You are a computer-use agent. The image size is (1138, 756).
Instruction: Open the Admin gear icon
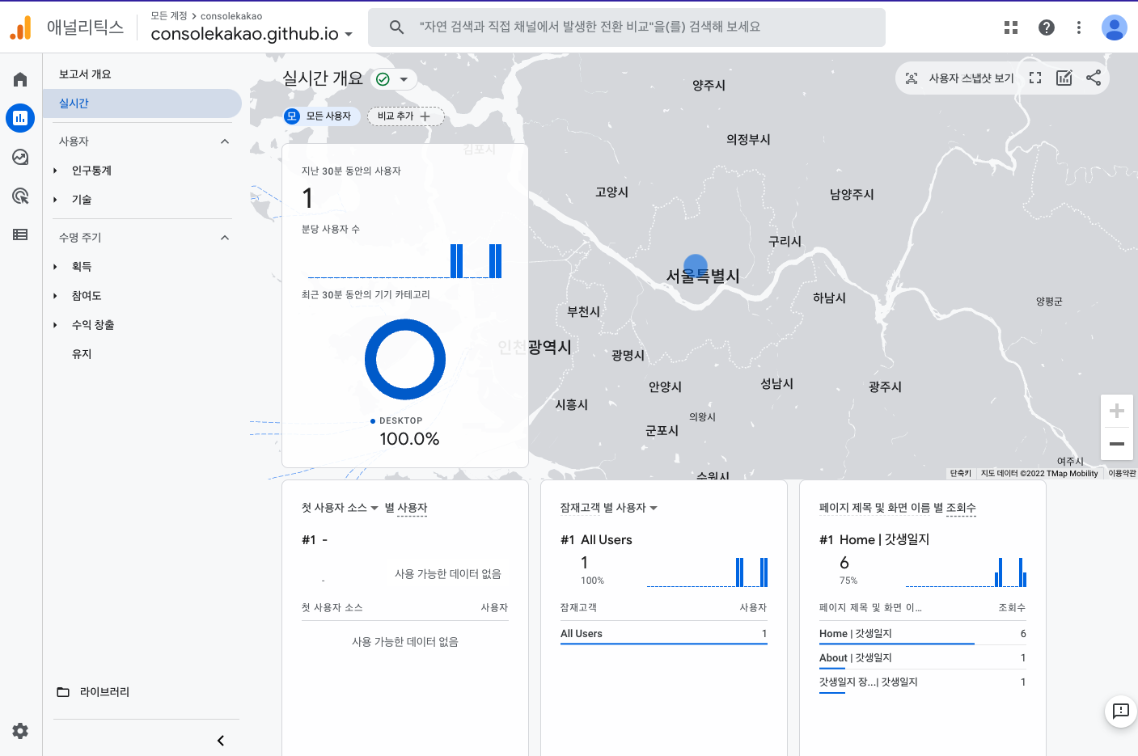pyautogui.click(x=20, y=731)
